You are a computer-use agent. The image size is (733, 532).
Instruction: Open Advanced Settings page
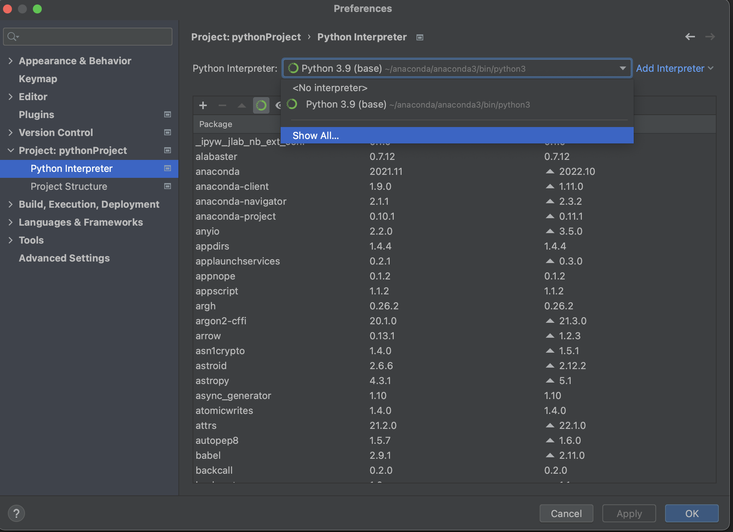64,258
